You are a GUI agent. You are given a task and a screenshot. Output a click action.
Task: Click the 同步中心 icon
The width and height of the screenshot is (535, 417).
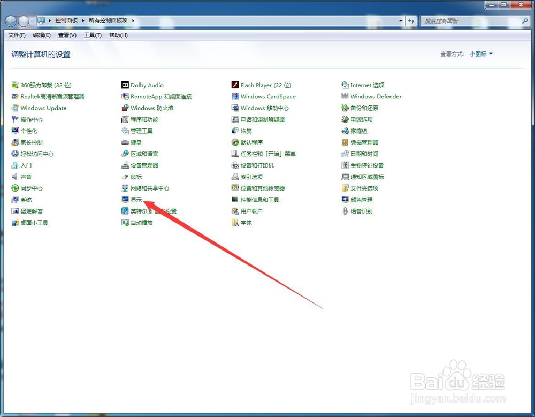[x=14, y=188]
